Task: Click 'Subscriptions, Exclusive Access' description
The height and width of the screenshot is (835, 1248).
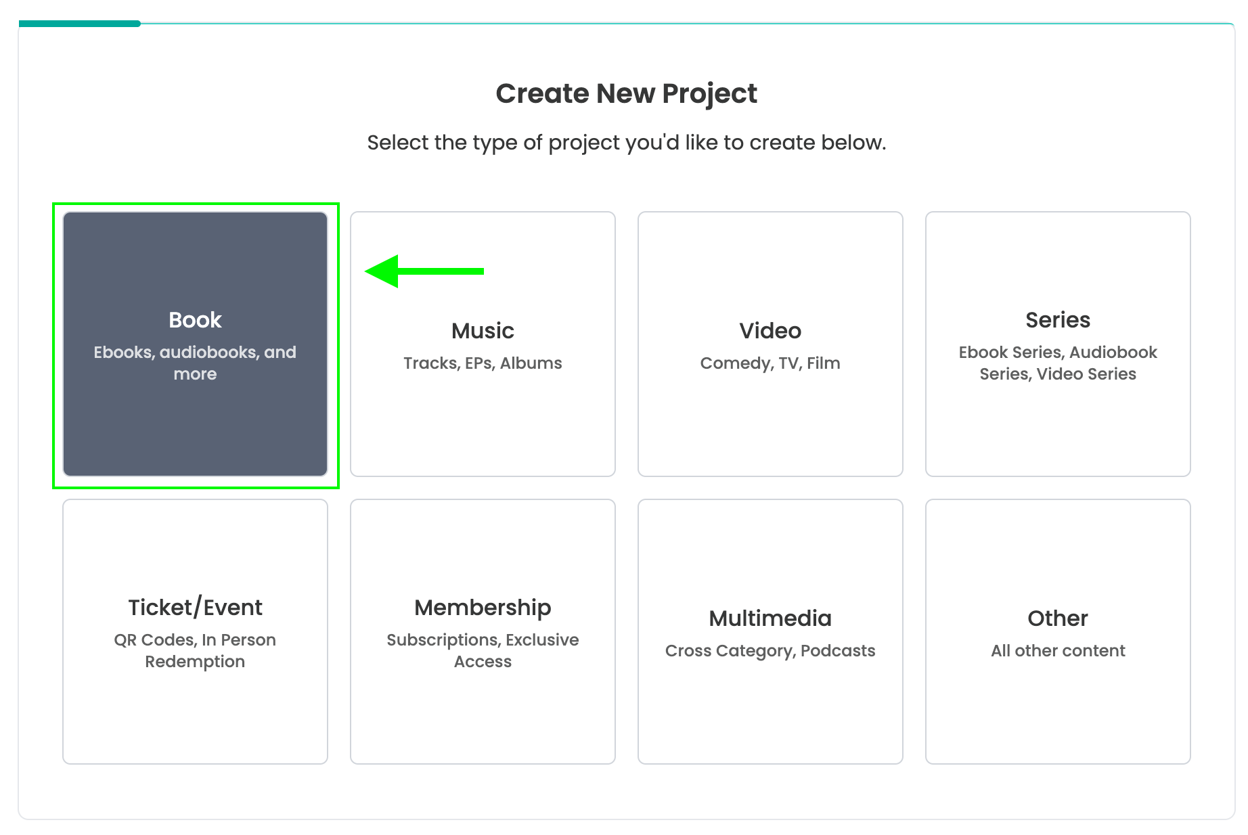Action: pyautogui.click(x=483, y=650)
